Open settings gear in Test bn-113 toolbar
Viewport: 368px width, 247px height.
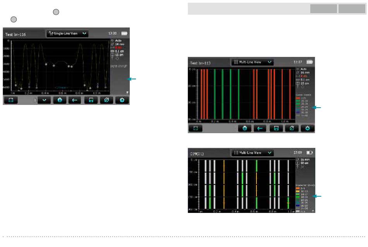click(x=308, y=128)
